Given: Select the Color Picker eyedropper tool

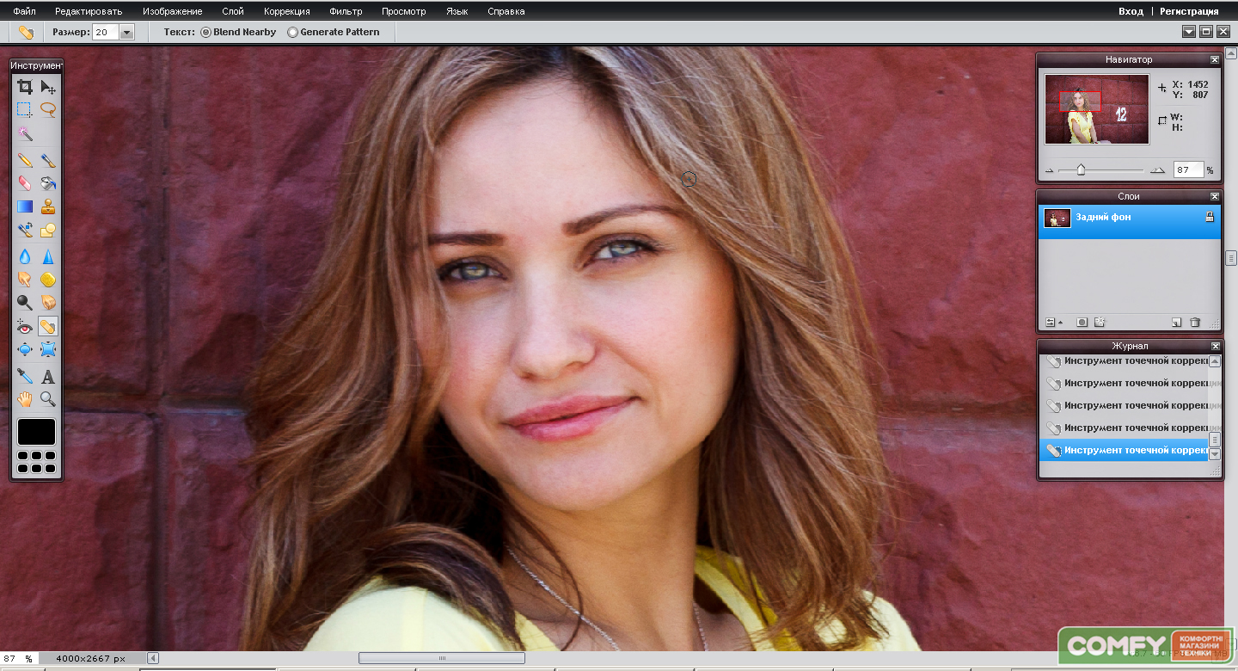Looking at the screenshot, I should pos(25,376).
